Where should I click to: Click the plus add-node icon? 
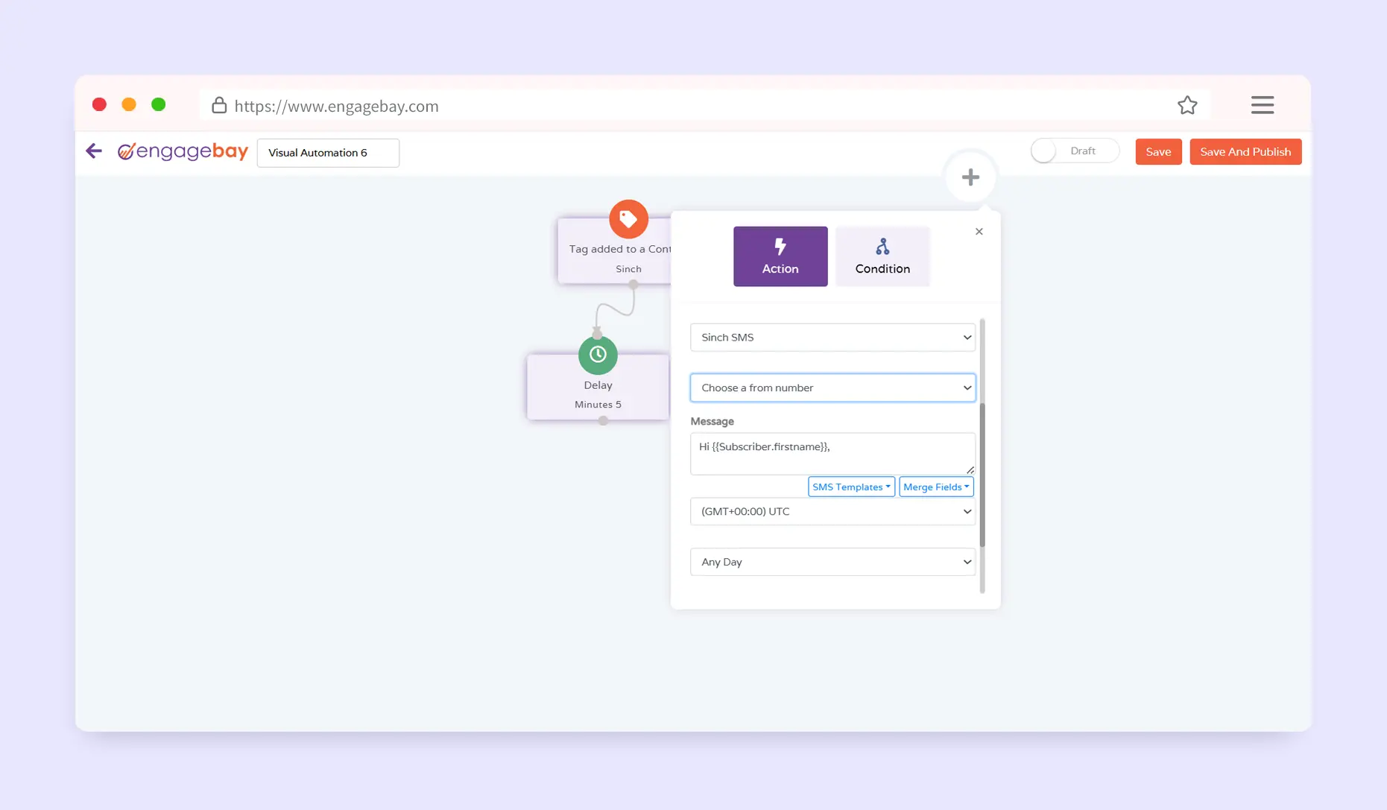tap(970, 177)
